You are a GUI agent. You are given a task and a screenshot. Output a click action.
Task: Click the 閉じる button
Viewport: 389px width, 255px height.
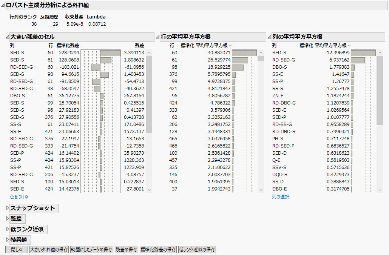point(17,250)
